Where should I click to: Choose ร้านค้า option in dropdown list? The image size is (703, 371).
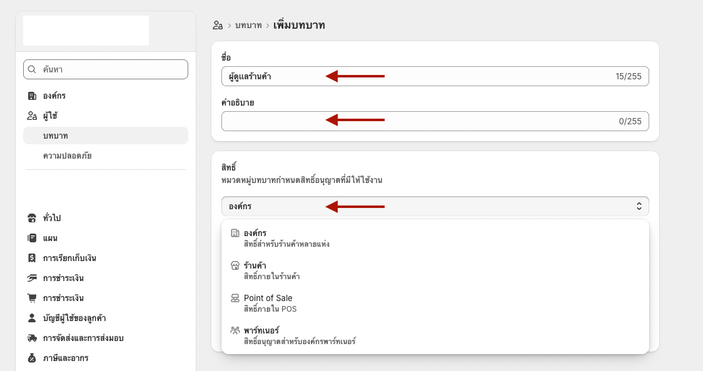click(435, 270)
